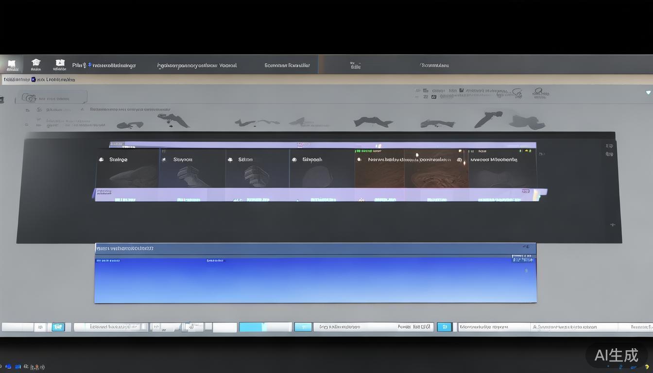Click the small blue icon button at bottom-left bar
This screenshot has height=373, width=653.
tap(58, 327)
